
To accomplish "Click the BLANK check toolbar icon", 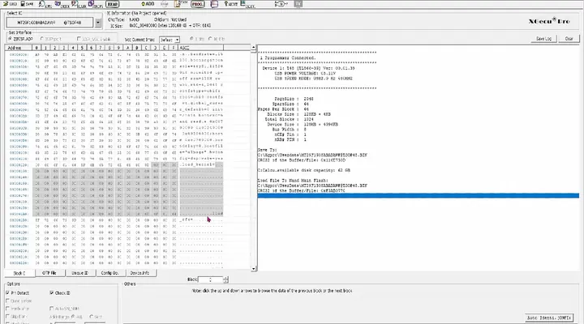I will click(x=79, y=5).
